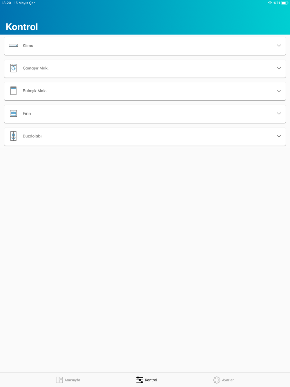Click the Klima air conditioner icon
Screen dimensions: 290x387
click(x=13, y=46)
